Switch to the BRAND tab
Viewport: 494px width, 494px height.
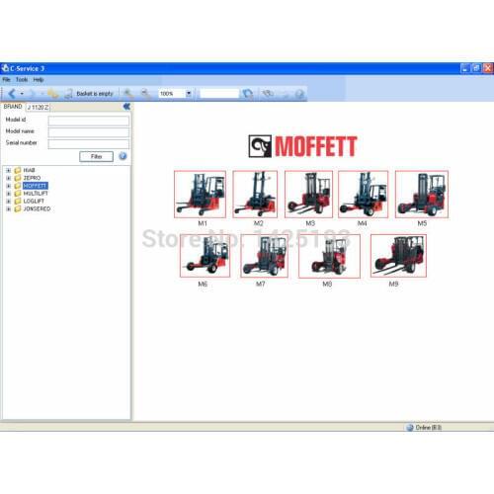[x=13, y=107]
